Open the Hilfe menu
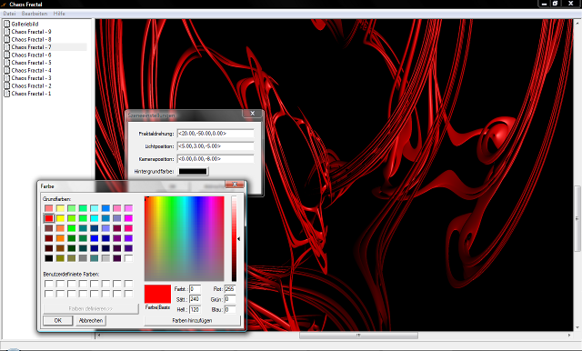 click(x=59, y=14)
